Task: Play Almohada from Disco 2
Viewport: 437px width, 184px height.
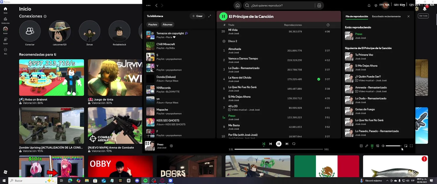Action: 279,51
